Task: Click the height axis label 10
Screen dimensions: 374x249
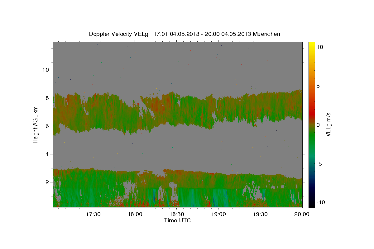Action: point(46,70)
